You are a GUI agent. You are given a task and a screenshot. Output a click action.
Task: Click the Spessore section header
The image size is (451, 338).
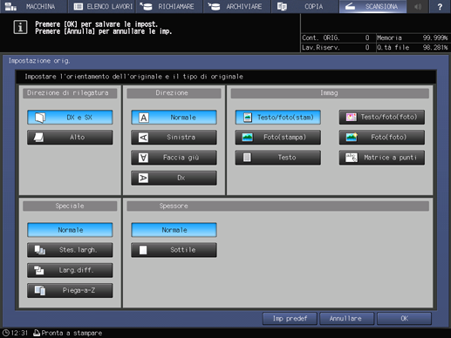[x=277, y=206]
